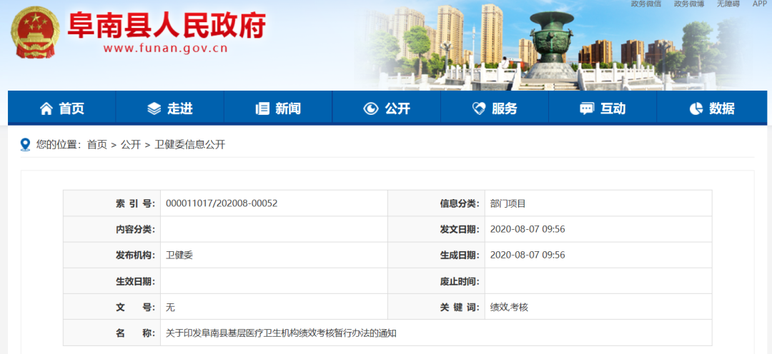This screenshot has width=772, height=354.
Task: Select index number 000011017/202008-00052
Action: (222, 203)
